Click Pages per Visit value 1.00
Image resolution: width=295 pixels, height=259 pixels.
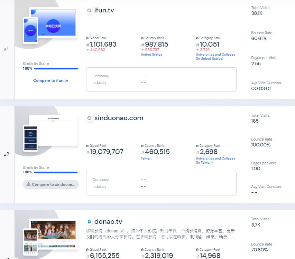[256, 169]
